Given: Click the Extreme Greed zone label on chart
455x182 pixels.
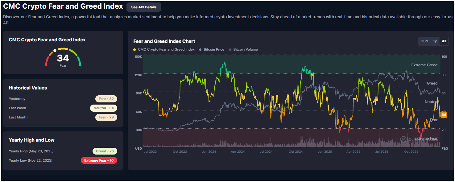Looking at the screenshot, I should coord(424,65).
